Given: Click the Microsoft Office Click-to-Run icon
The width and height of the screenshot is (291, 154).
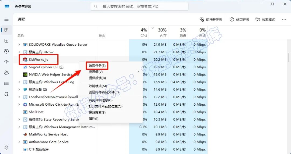Looking at the screenshot, I should 25,104.
